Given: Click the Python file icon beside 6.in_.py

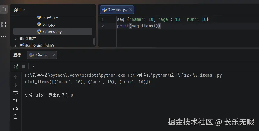Looking at the screenshot, I should [39, 24].
